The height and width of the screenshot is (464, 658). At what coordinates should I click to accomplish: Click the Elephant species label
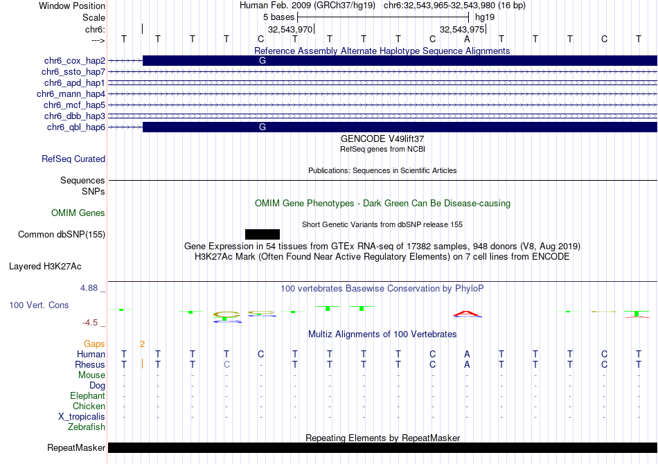(x=87, y=396)
